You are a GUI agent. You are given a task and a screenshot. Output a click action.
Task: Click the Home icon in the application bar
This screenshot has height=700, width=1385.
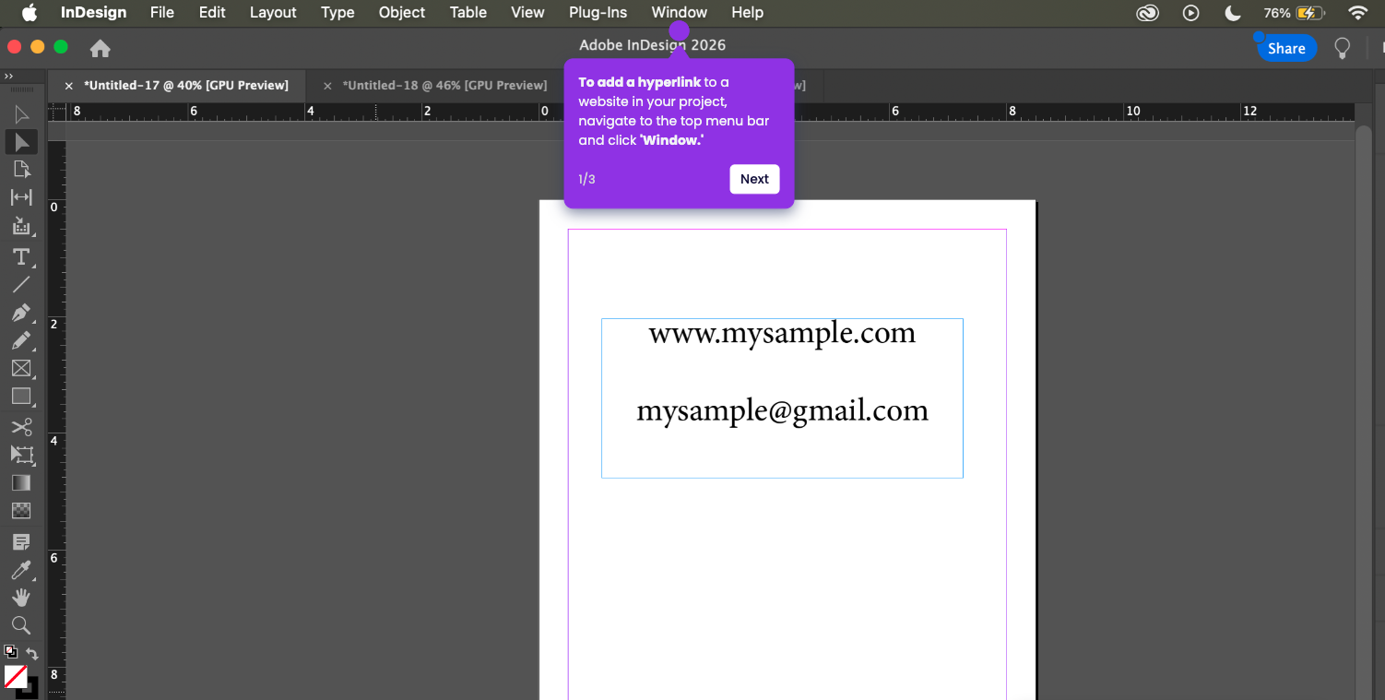coord(100,49)
